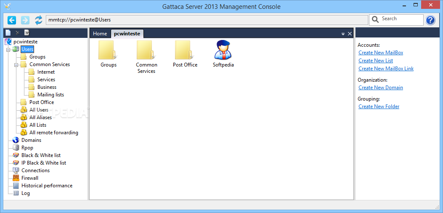Click the Firewall brick icon
The height and width of the screenshot is (213, 443).
click(x=16, y=178)
